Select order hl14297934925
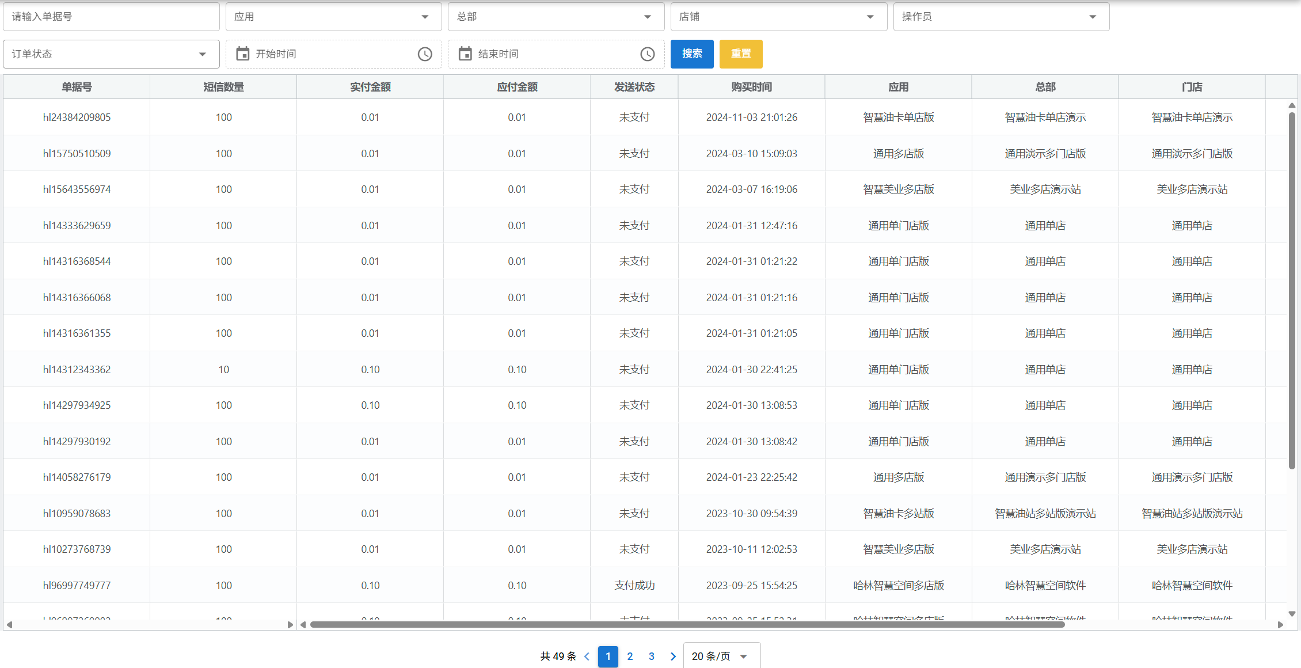The height and width of the screenshot is (668, 1301). [x=77, y=405]
